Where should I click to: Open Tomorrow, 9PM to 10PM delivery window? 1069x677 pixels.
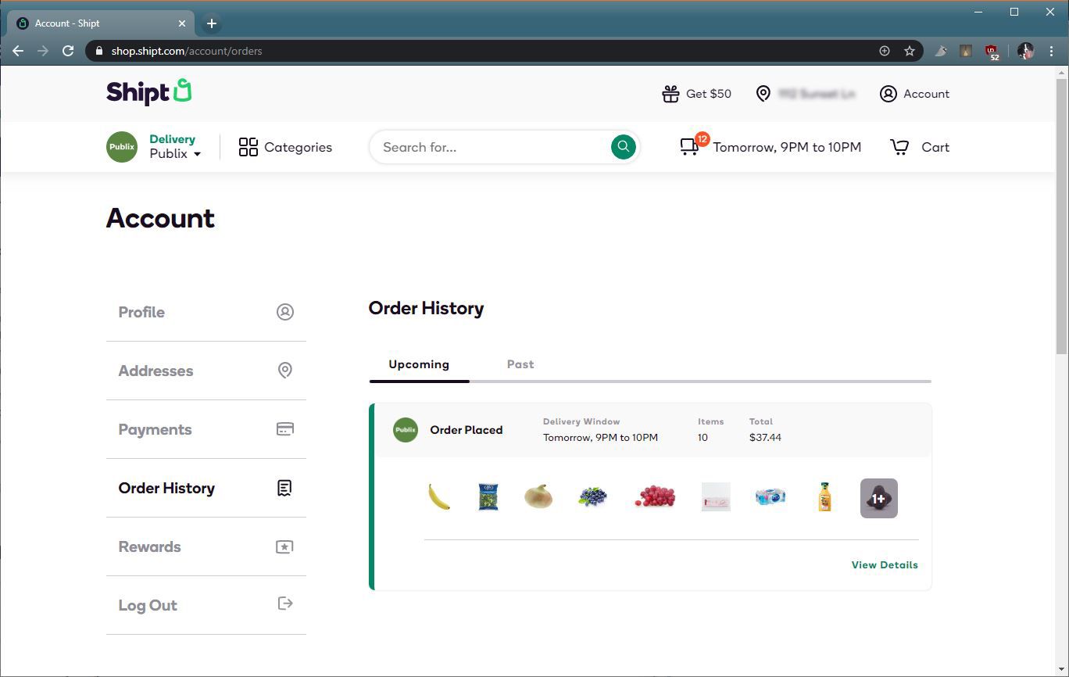coord(787,147)
